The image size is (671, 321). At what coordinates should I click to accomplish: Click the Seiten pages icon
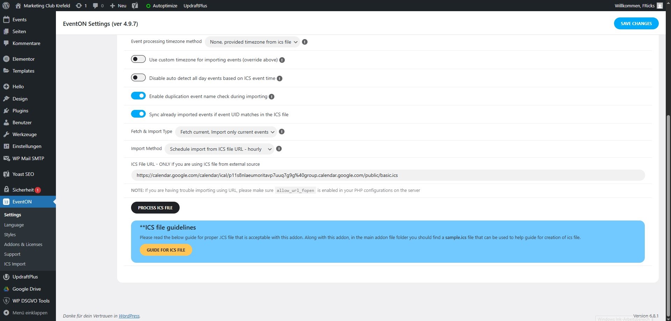[x=6, y=31]
